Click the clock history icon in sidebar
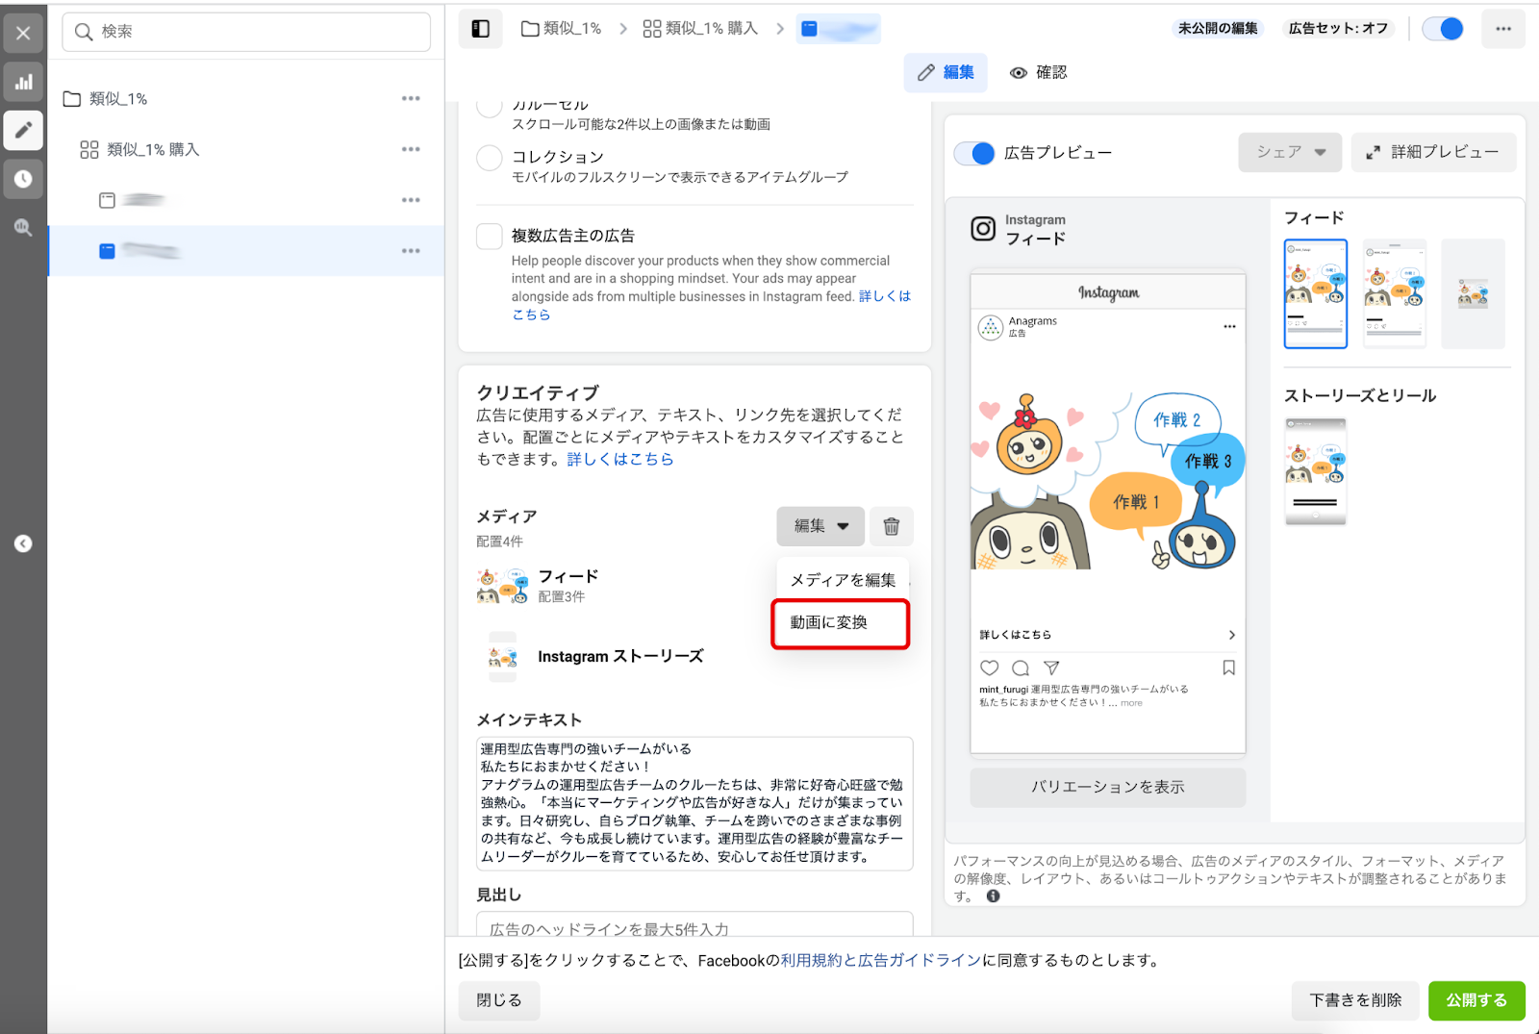This screenshot has width=1539, height=1034. [23, 179]
